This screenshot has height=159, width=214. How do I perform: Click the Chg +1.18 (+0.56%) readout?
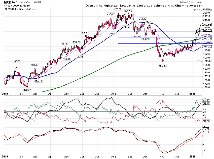[187, 6]
